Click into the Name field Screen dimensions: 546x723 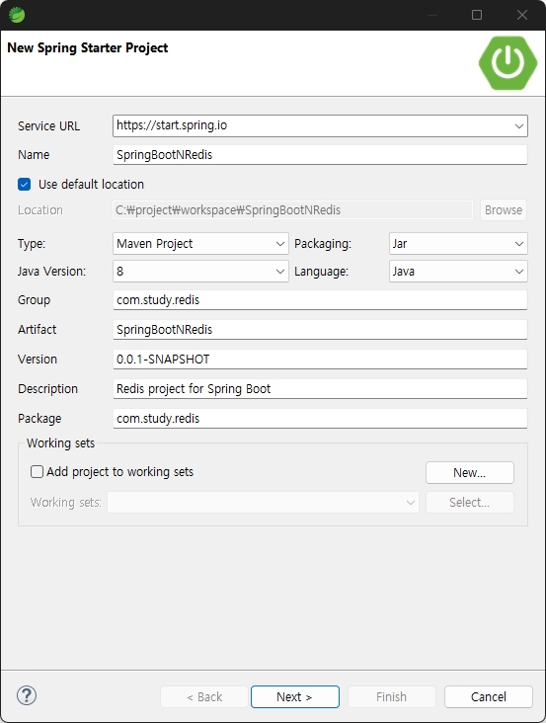pyautogui.click(x=320, y=155)
